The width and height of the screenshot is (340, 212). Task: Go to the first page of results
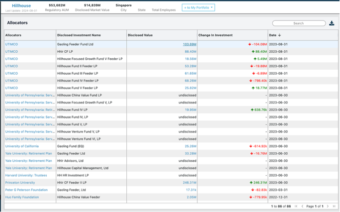(296, 206)
